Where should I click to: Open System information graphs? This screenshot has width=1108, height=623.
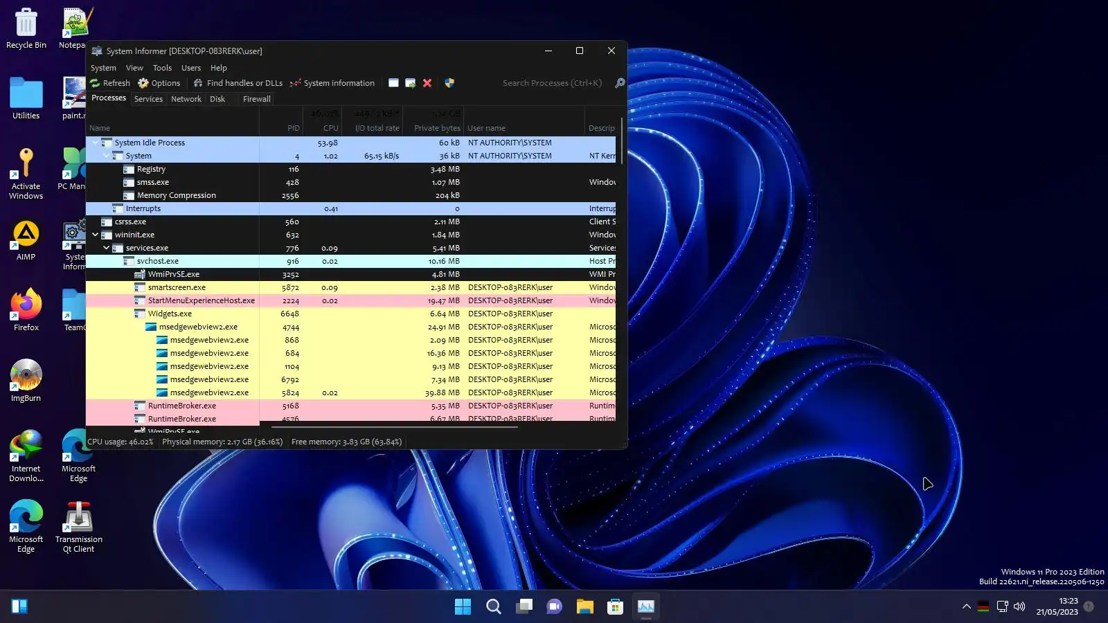(332, 83)
